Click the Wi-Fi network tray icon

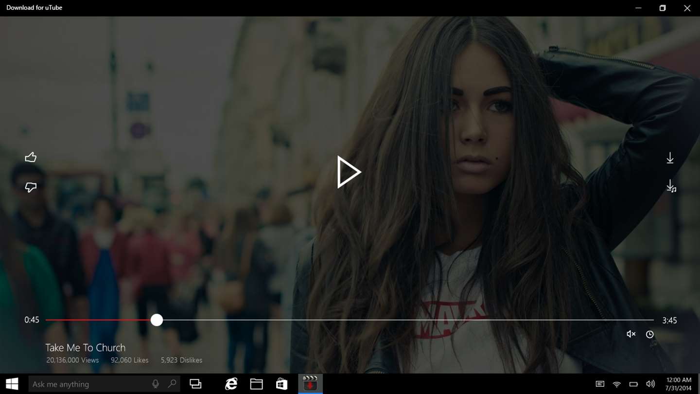click(x=616, y=384)
